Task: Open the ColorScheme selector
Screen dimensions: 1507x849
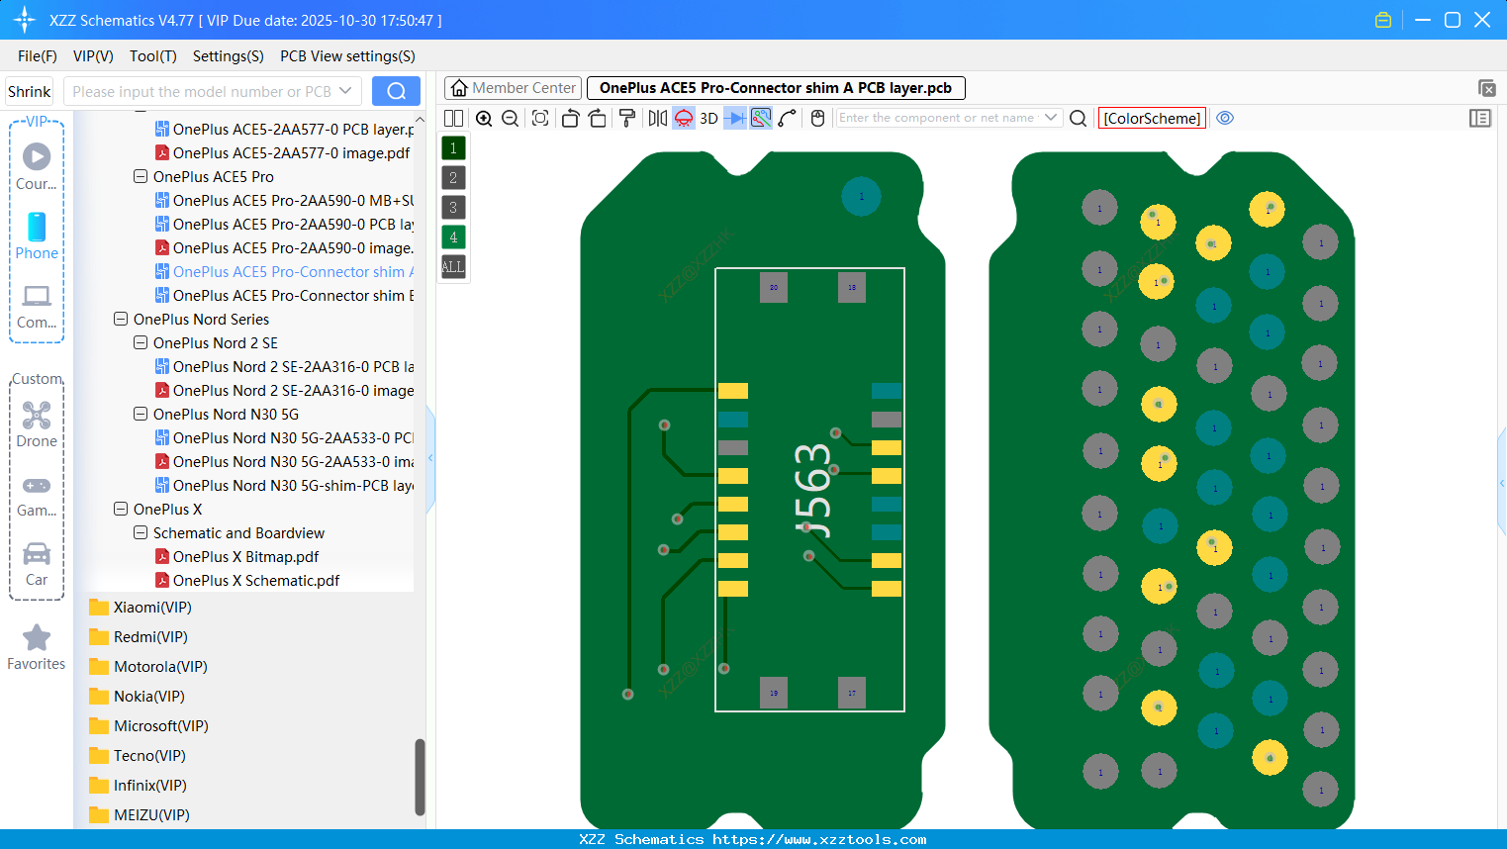Action: pyautogui.click(x=1152, y=118)
